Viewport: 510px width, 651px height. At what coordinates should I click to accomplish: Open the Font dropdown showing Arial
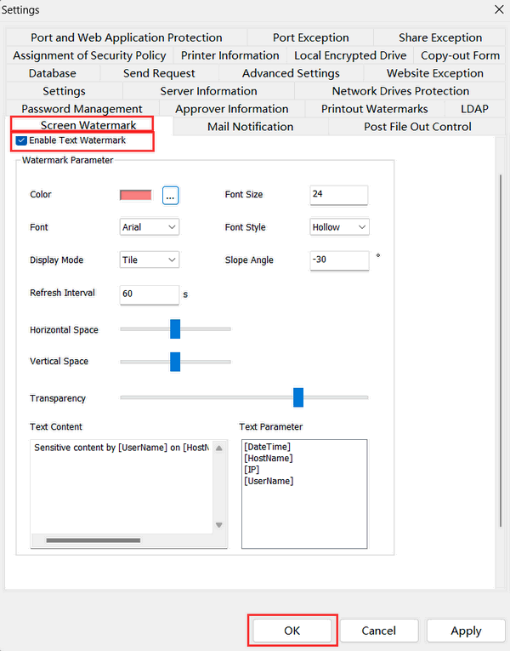point(150,227)
